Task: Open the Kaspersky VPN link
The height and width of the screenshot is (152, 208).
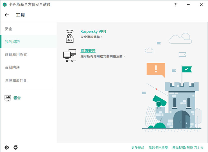Action: [x=93, y=31]
